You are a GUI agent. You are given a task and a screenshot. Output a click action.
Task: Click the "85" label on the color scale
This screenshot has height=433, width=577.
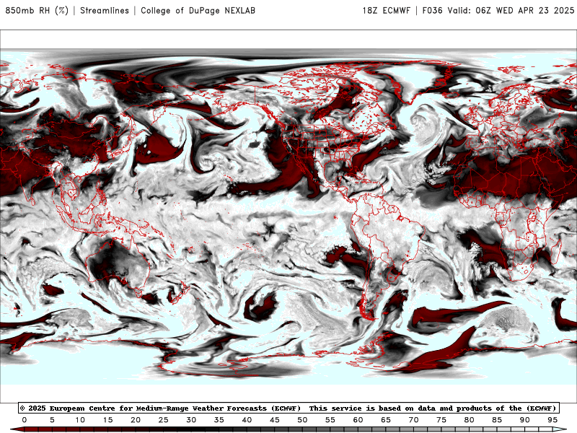point(497,420)
